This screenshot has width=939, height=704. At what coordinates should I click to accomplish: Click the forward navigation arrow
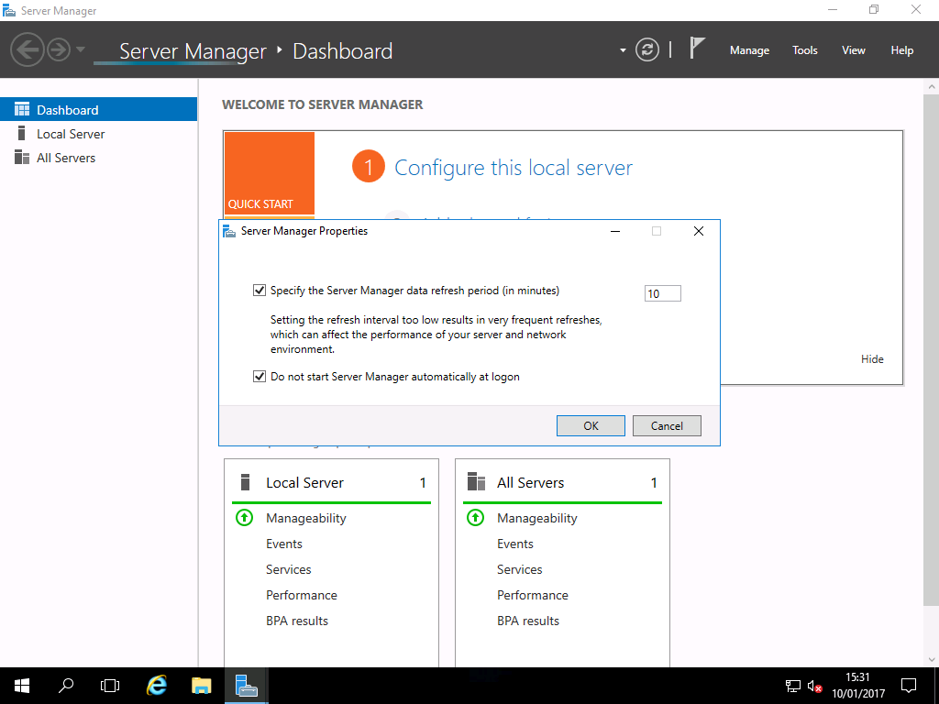pos(59,49)
